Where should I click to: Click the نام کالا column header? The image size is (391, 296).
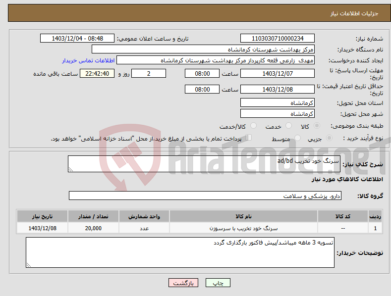coord(243,216)
